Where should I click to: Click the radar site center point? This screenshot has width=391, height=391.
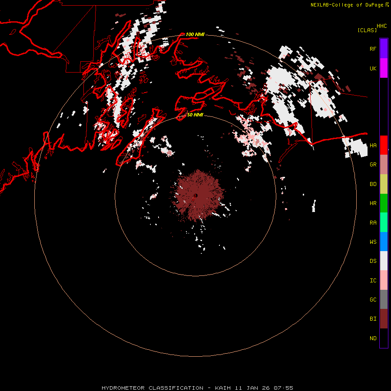coord(195,195)
